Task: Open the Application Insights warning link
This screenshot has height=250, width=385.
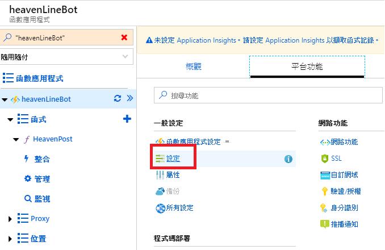Action: click(x=266, y=40)
